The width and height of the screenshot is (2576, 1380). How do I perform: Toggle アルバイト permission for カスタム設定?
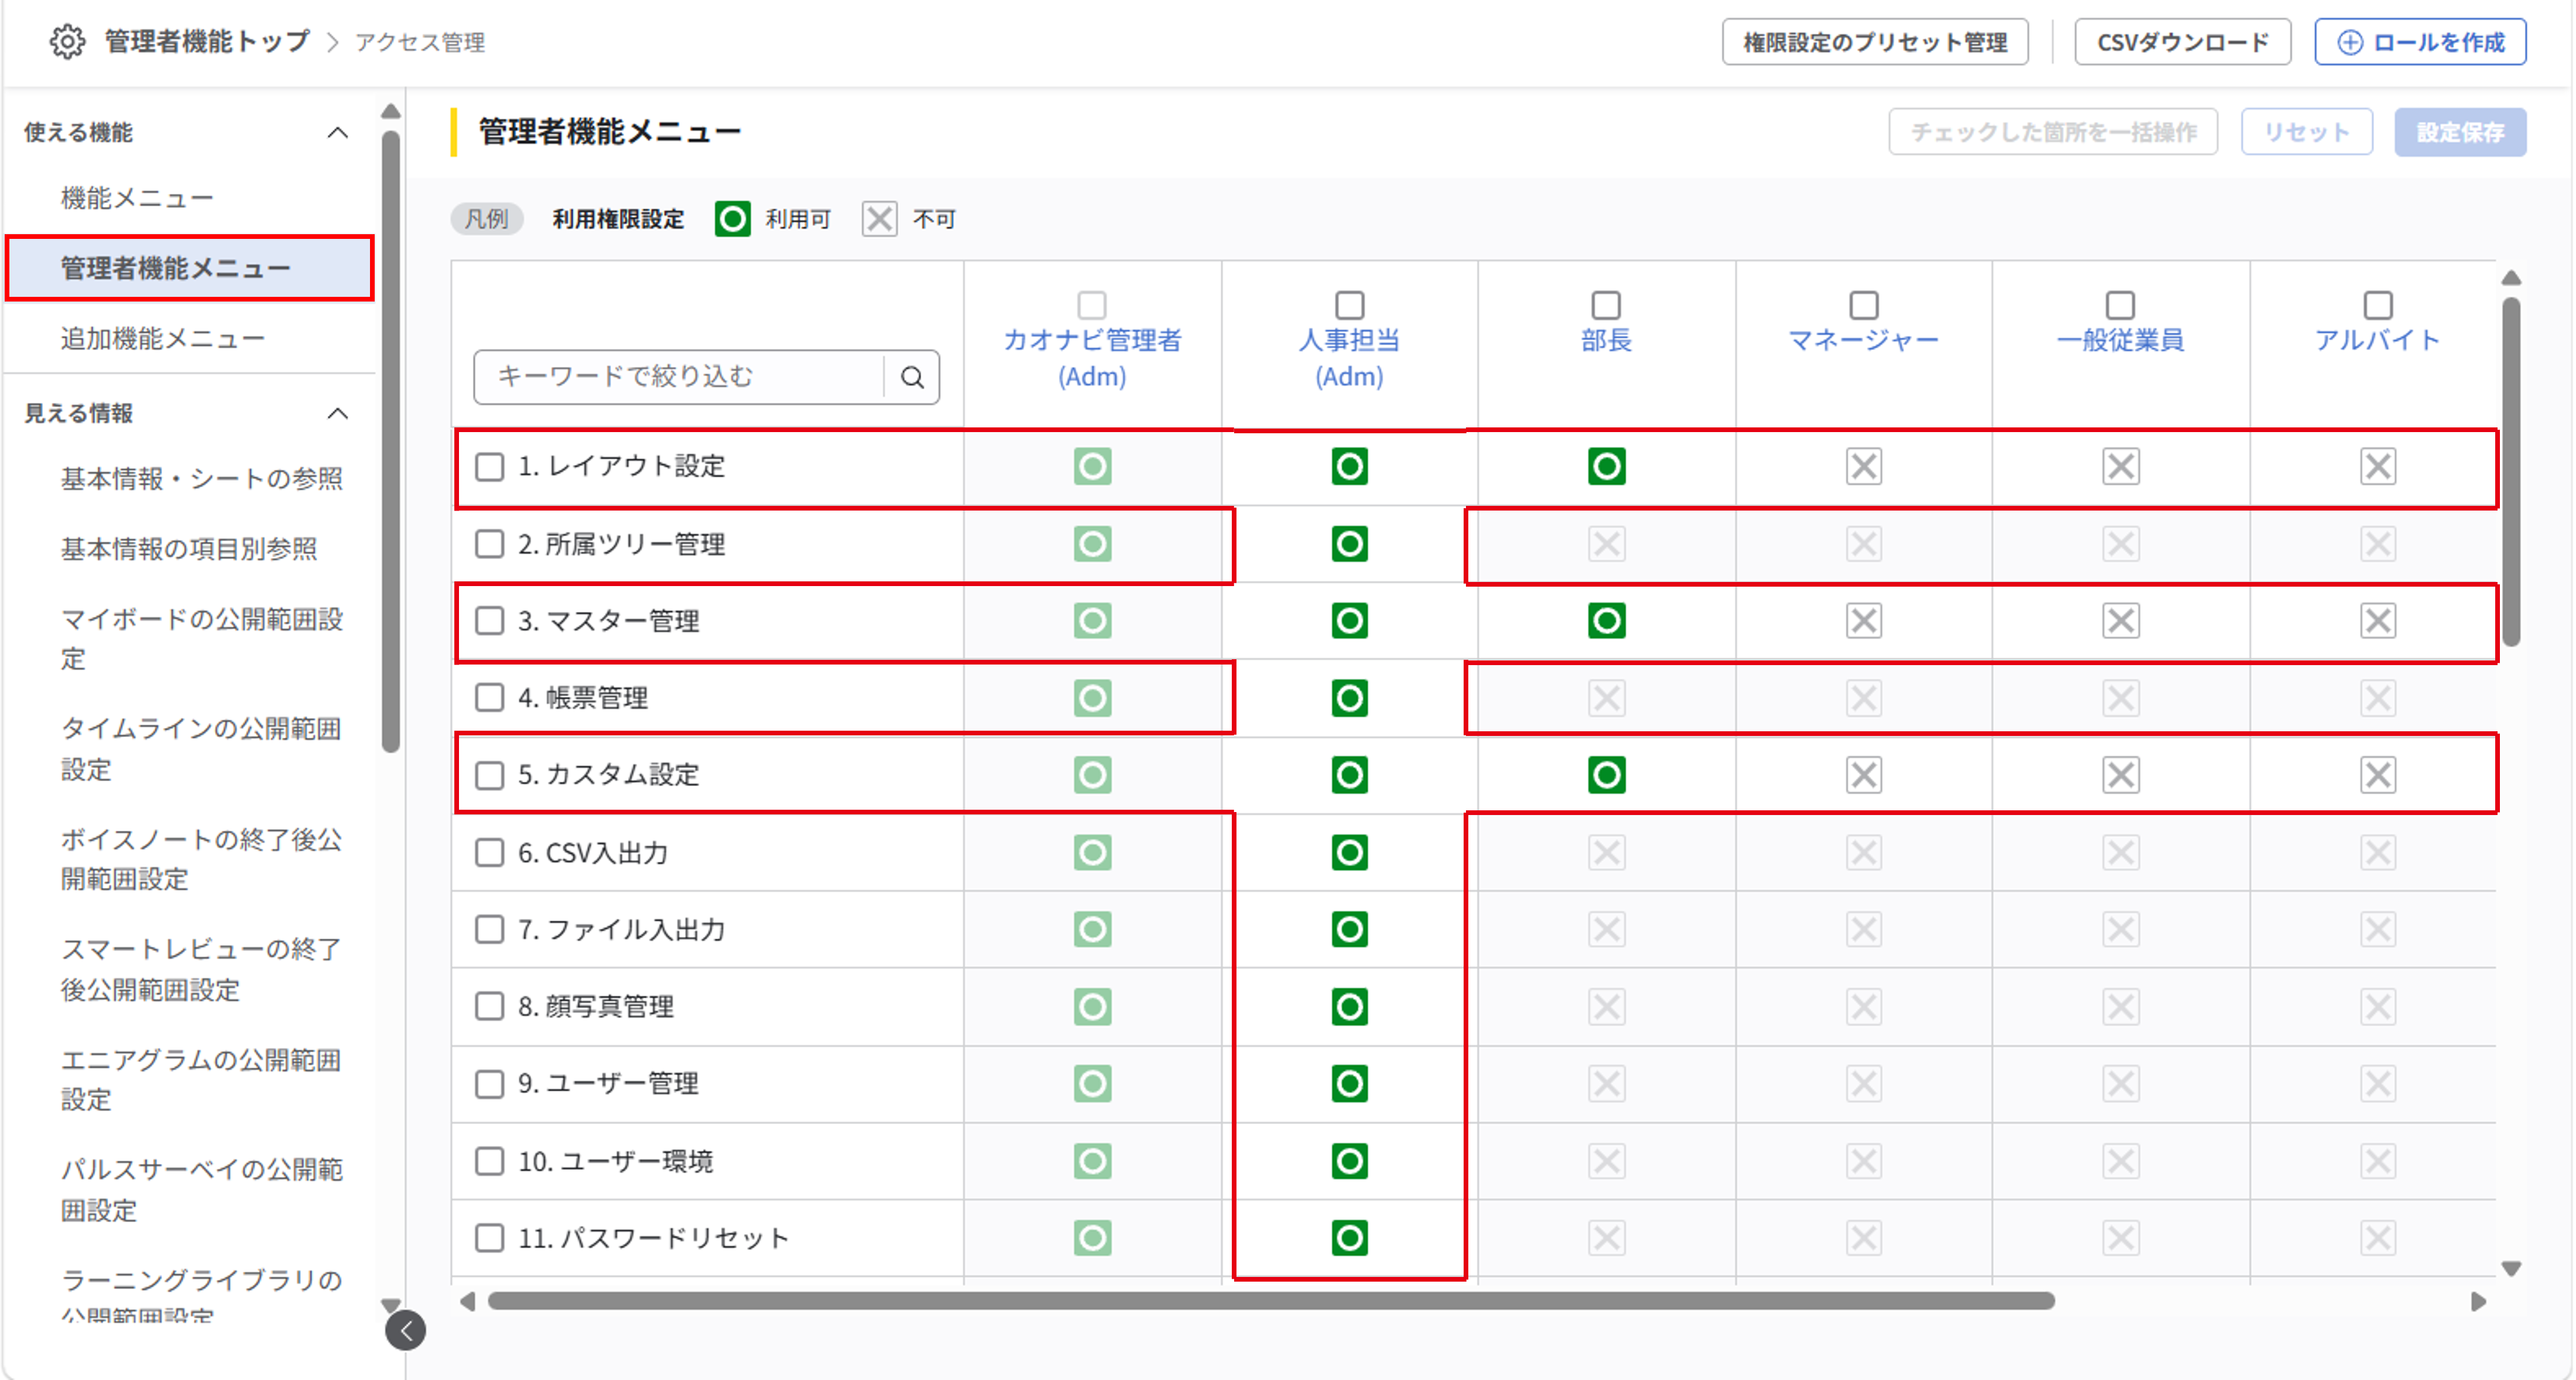pos(2377,775)
